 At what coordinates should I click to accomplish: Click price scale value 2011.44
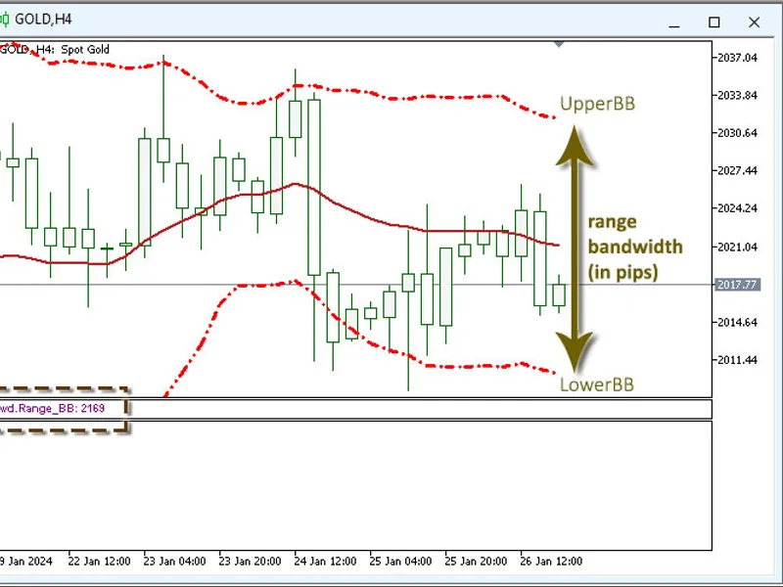[x=737, y=360]
